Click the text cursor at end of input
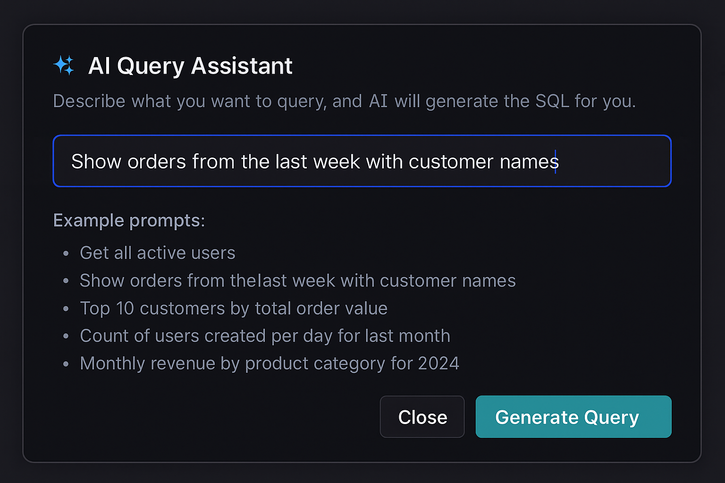 coord(556,161)
